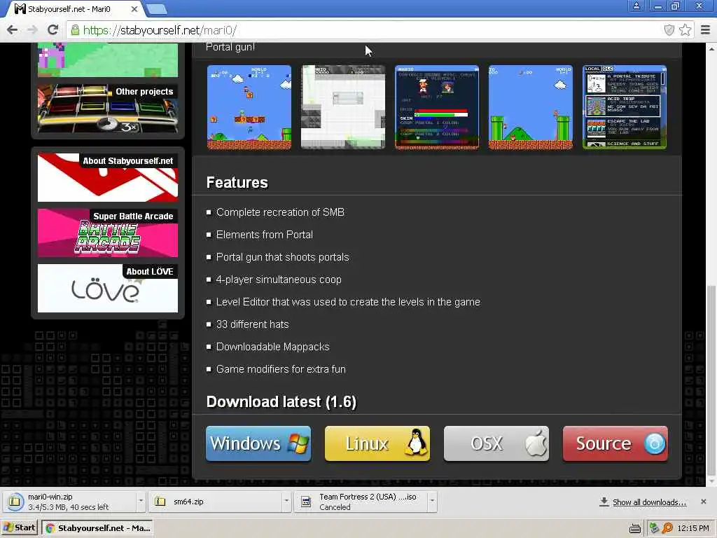Expand sm64.zip download options arrow
The image size is (717, 538).
286,502
